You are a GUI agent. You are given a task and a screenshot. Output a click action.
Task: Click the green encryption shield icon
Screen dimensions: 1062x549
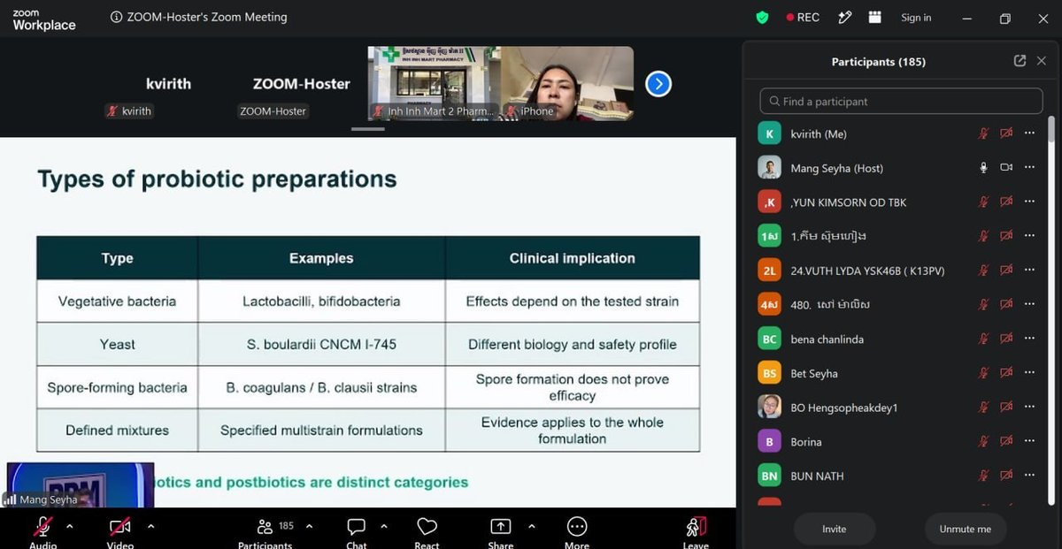762,18
